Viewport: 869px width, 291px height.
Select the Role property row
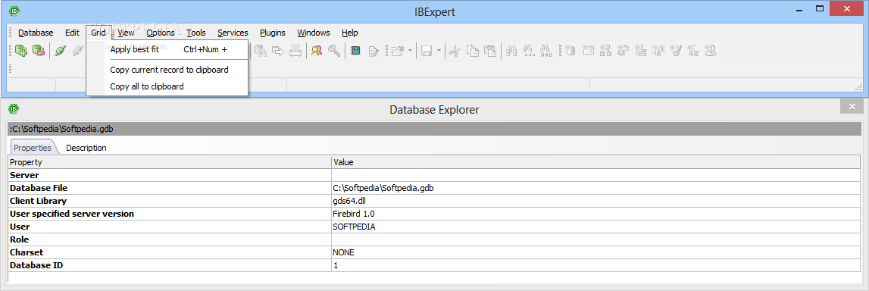coord(435,239)
